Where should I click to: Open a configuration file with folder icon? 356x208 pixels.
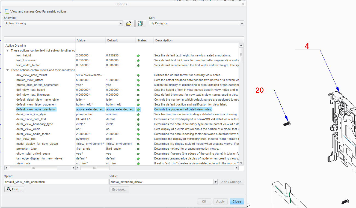(129, 23)
